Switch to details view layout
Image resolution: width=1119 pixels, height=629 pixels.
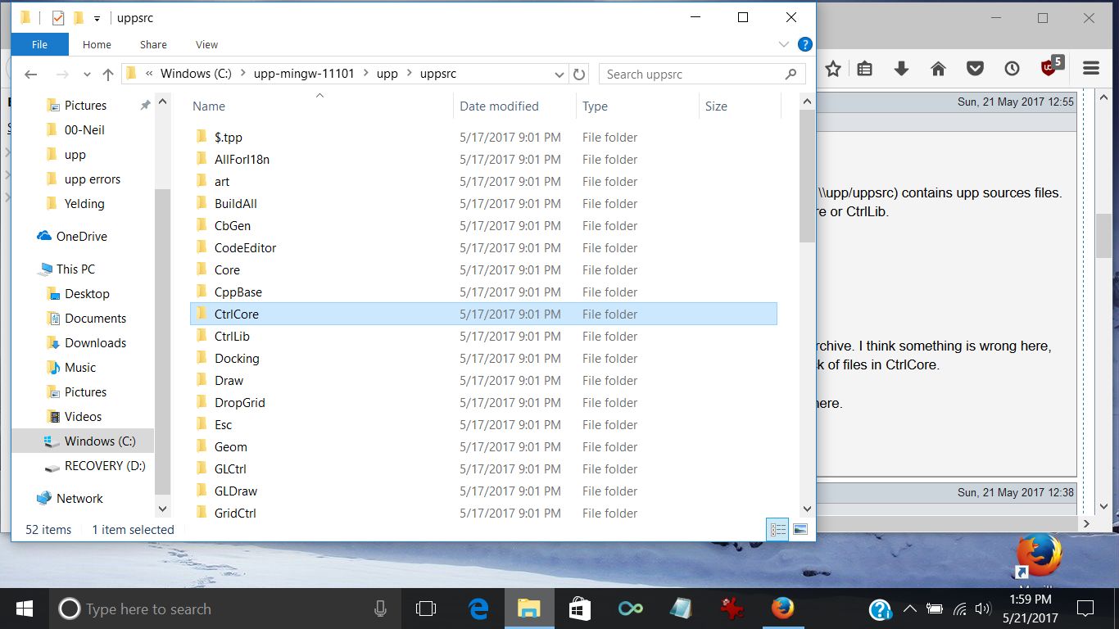(777, 530)
